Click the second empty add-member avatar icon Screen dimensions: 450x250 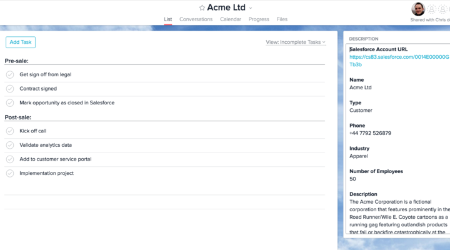pyautogui.click(x=443, y=9)
